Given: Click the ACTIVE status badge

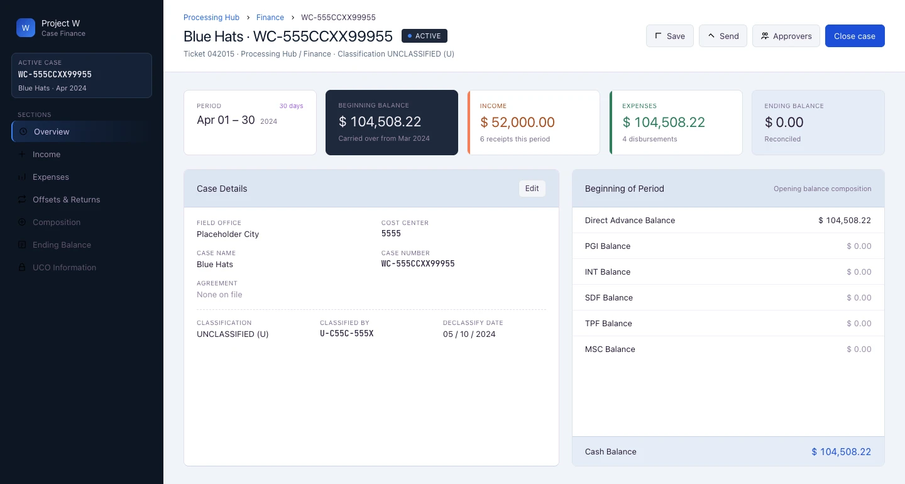Looking at the screenshot, I should point(424,36).
